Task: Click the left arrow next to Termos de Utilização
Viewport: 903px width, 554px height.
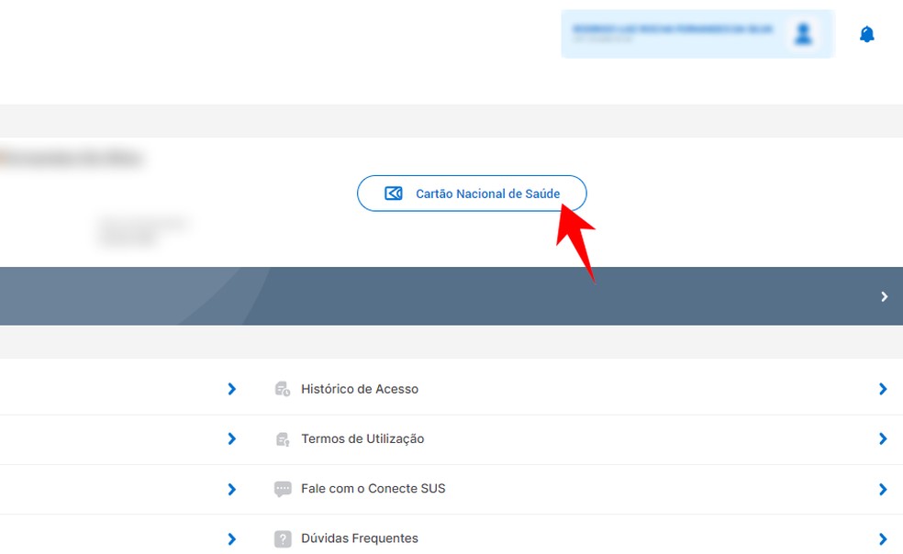Action: [x=231, y=438]
